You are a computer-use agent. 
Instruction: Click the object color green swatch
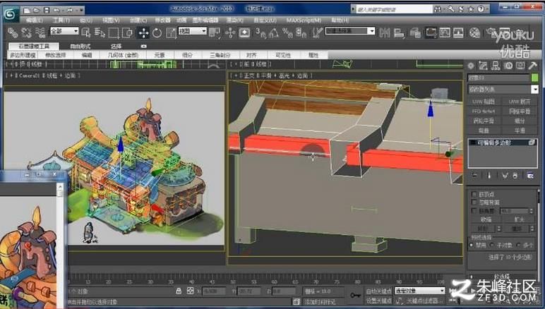point(534,78)
